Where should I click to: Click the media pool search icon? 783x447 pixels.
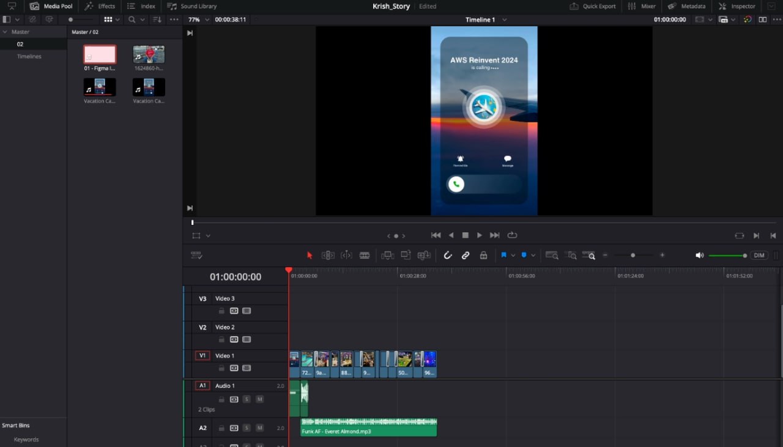(132, 20)
